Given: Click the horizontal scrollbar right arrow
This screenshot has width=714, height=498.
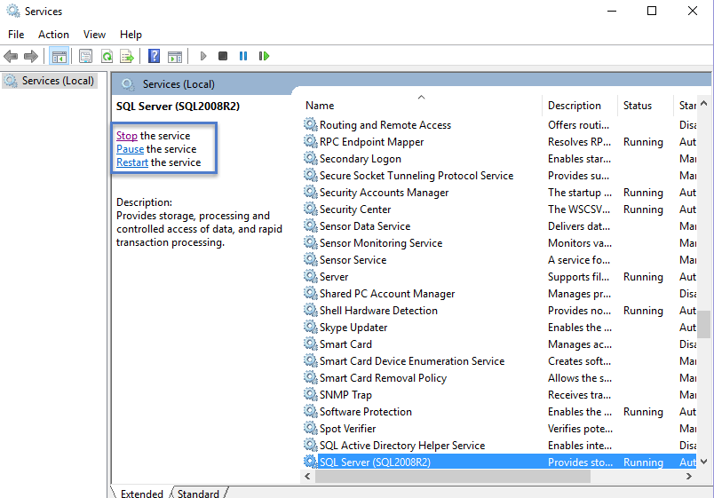Looking at the screenshot, I should pos(689,476).
